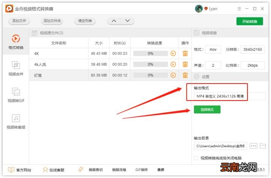
Task: Open 官方网站 link in footer
Action: coord(19,170)
